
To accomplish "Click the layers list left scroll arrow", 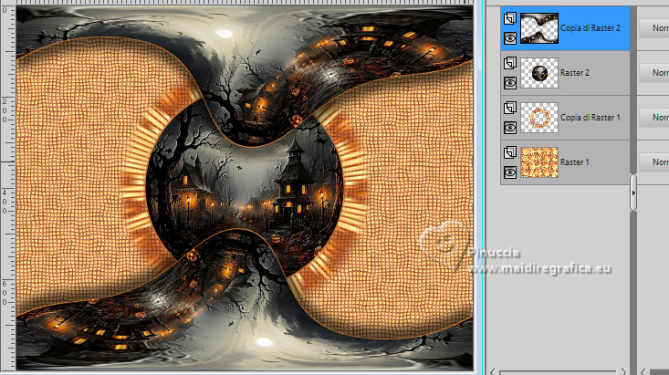I will point(493,372).
